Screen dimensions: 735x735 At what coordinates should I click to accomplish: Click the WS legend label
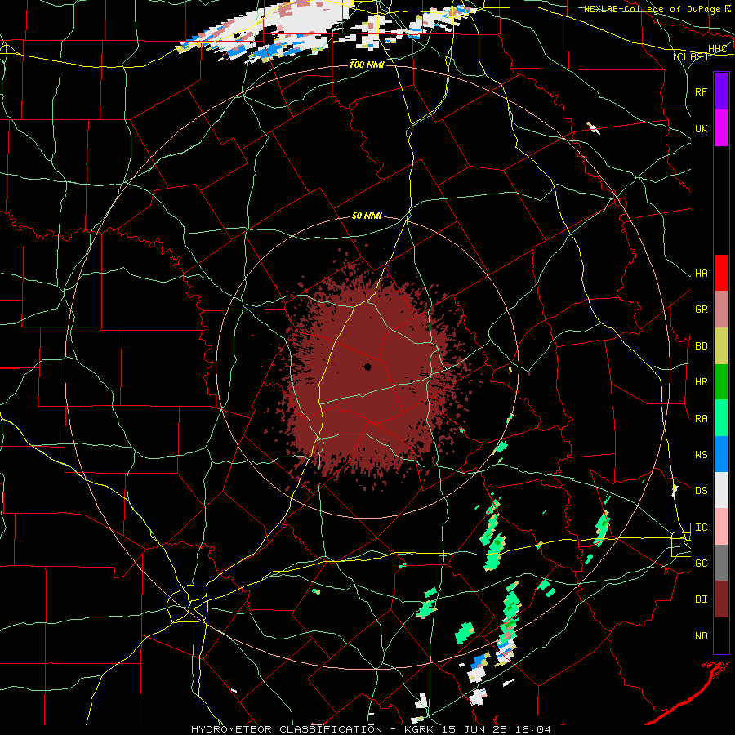(x=701, y=454)
